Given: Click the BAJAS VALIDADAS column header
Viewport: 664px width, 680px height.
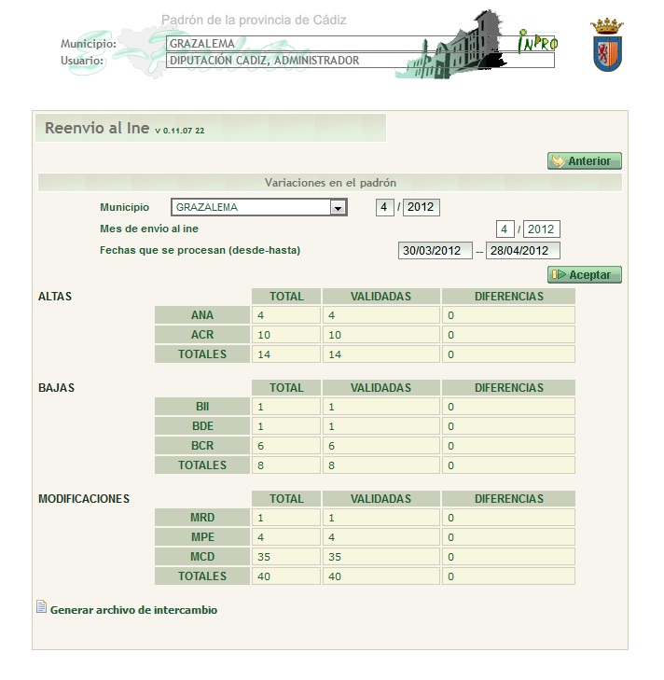Looking at the screenshot, I should (380, 388).
